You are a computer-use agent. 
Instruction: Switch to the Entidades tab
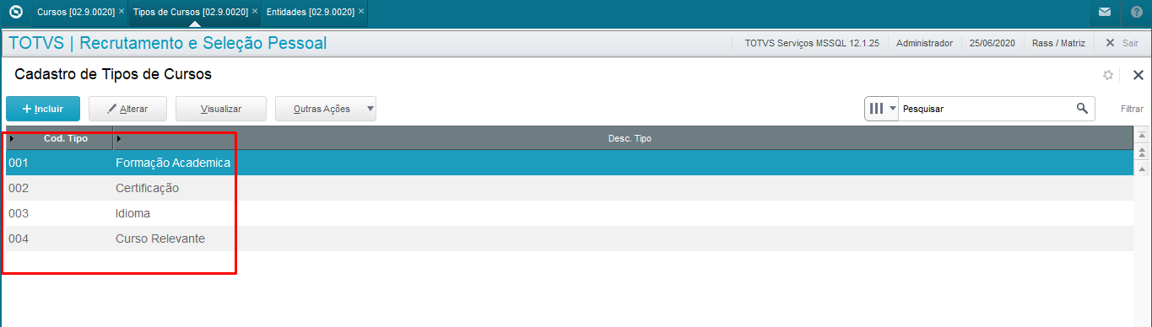point(311,12)
